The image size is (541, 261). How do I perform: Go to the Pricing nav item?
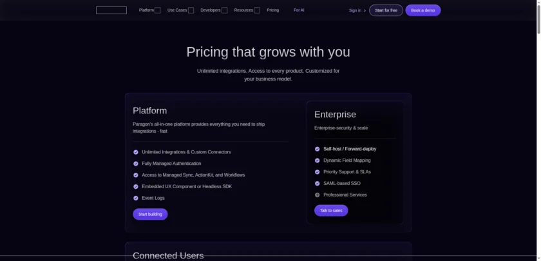click(x=273, y=10)
